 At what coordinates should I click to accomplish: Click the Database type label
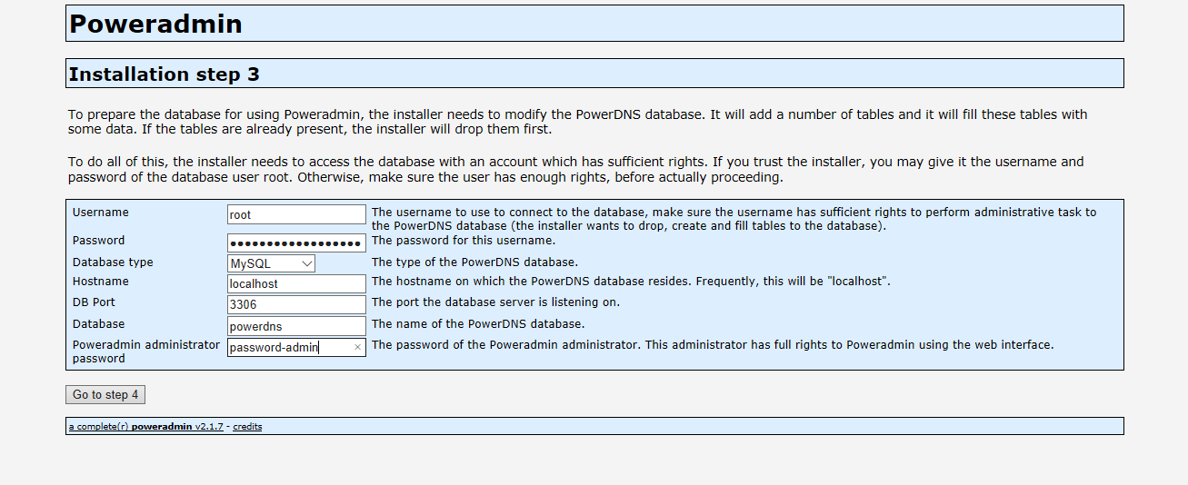click(x=113, y=262)
